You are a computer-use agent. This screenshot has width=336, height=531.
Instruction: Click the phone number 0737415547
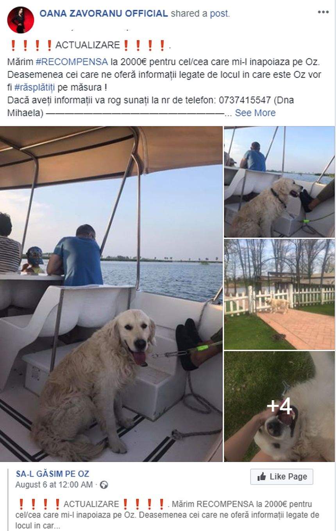click(x=245, y=100)
